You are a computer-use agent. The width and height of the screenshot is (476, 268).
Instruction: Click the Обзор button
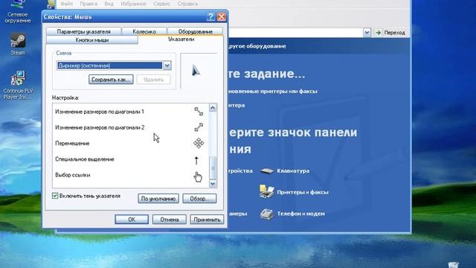199,199
